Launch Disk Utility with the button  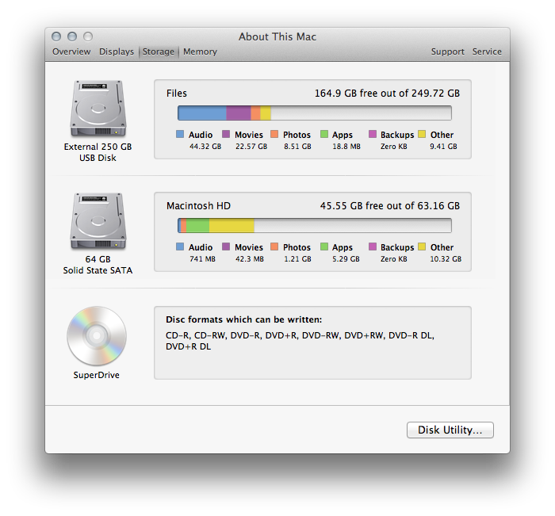[450, 430]
